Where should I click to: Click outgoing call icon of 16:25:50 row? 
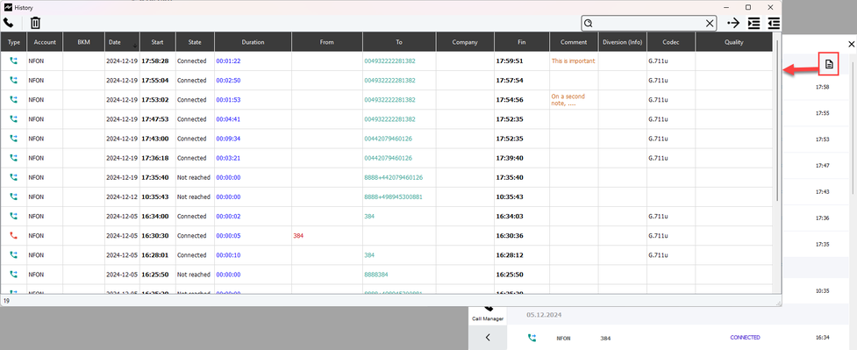[14, 275]
